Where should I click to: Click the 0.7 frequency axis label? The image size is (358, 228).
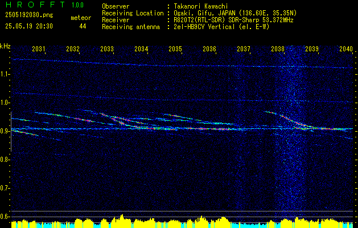(x=5, y=188)
